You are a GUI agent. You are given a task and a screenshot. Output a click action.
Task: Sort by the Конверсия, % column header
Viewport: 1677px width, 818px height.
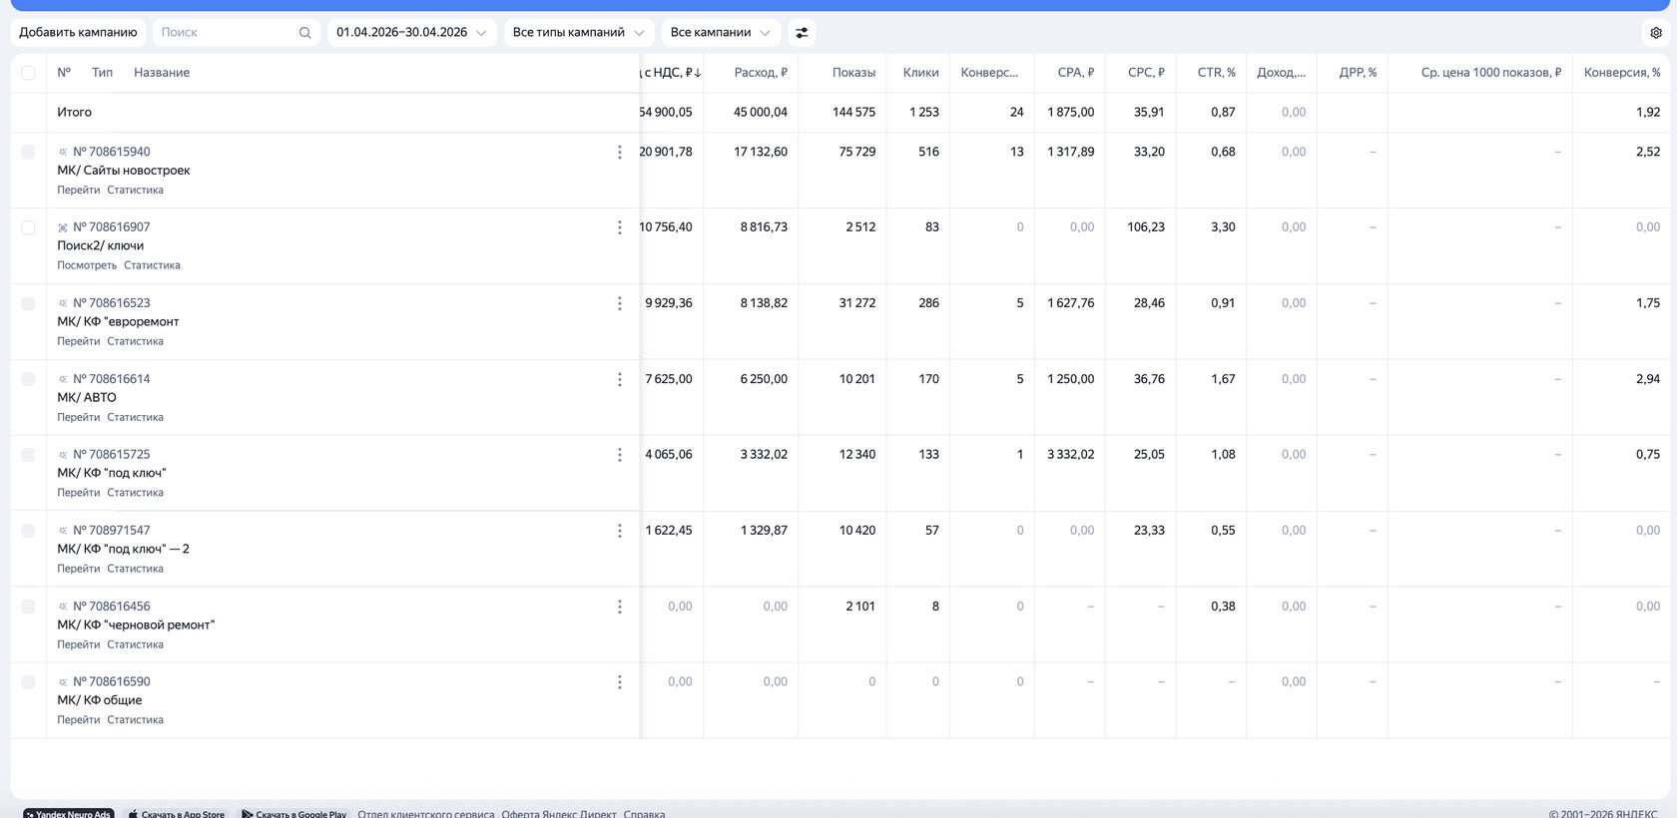(x=1622, y=73)
